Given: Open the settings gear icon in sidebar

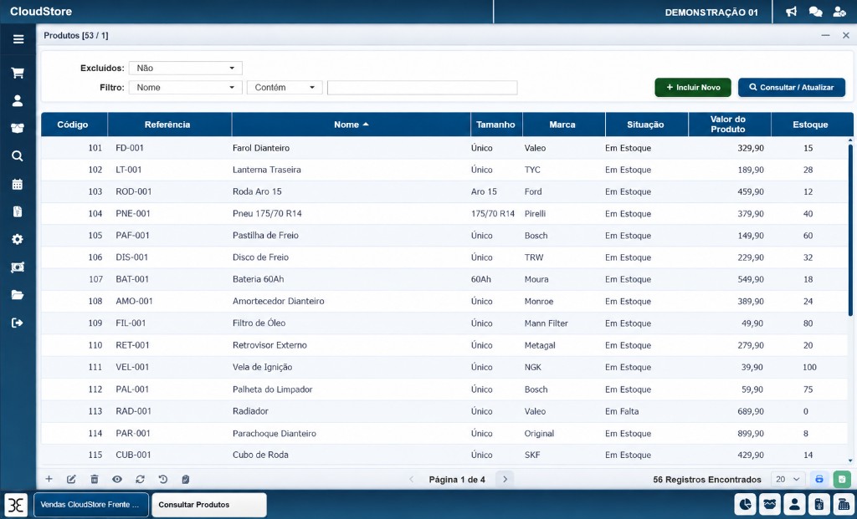Looking at the screenshot, I should 18,239.
